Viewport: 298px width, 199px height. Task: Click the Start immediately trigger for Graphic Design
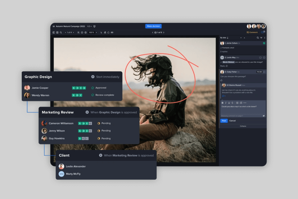click(x=105, y=77)
